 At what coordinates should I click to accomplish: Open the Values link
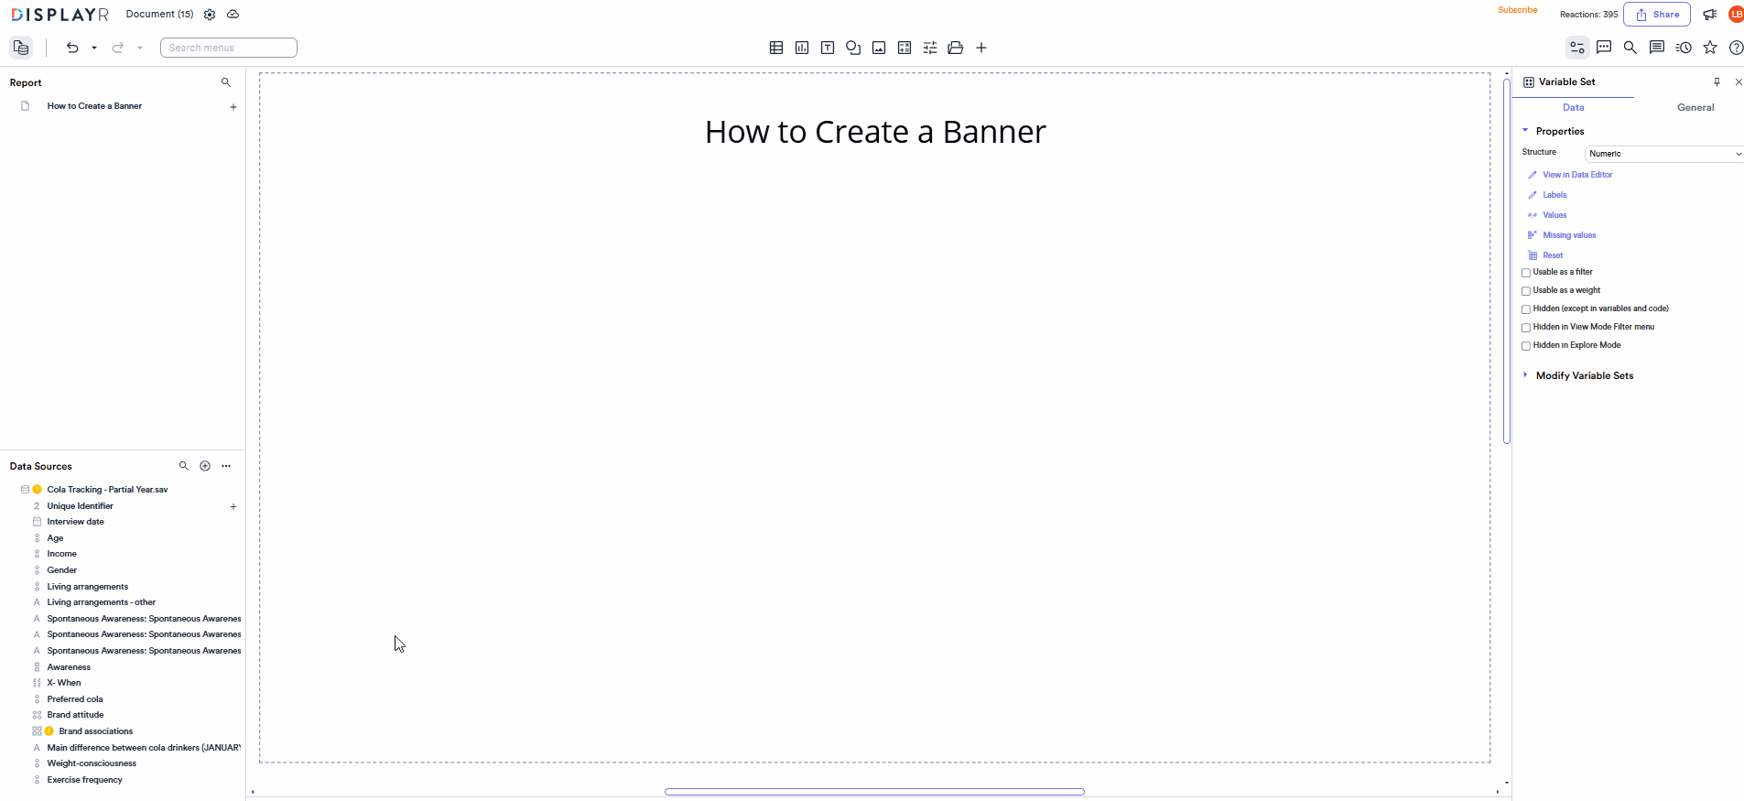coord(1554,215)
